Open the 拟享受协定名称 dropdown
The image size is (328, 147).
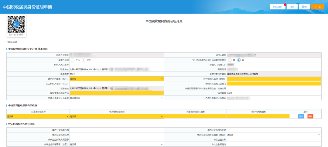[x=38, y=116]
